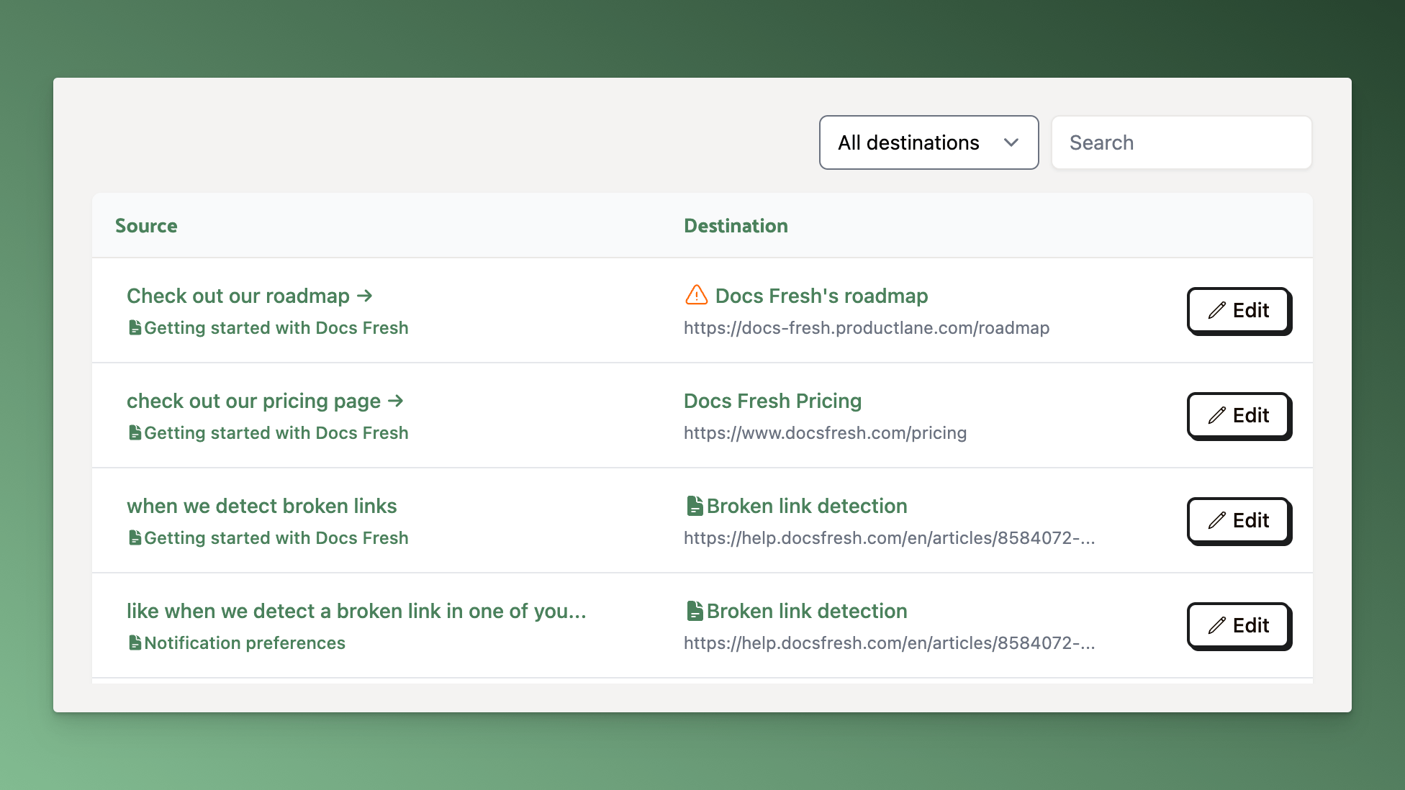Open the Docs Fresh's roadmap destination link
This screenshot has width=1405, height=790.
pos(821,296)
